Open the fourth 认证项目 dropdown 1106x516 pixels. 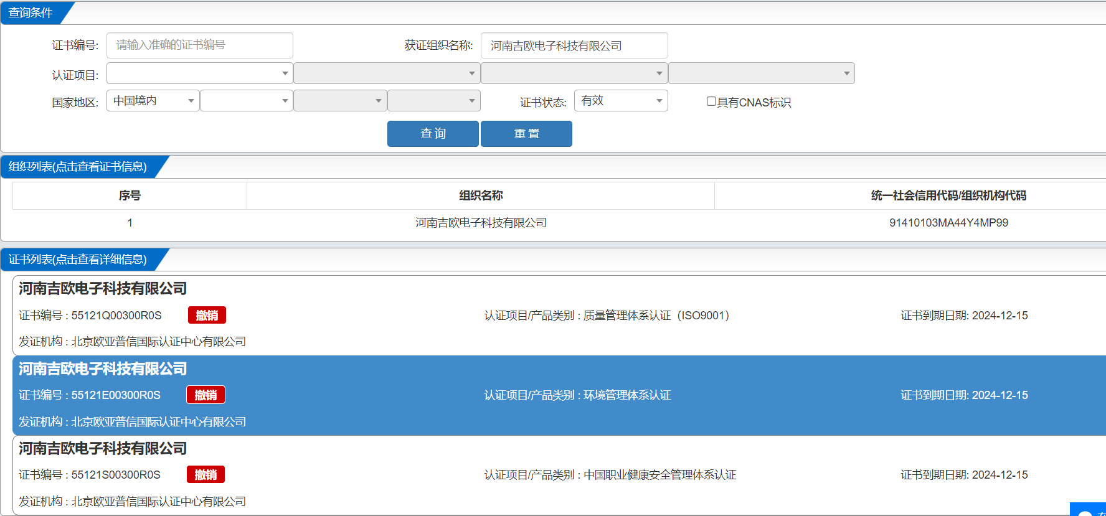tap(762, 73)
